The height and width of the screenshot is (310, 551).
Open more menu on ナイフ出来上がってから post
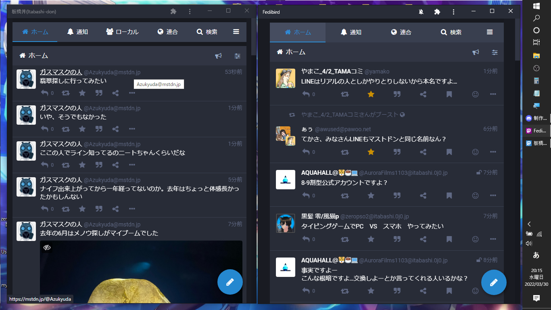pos(132,209)
